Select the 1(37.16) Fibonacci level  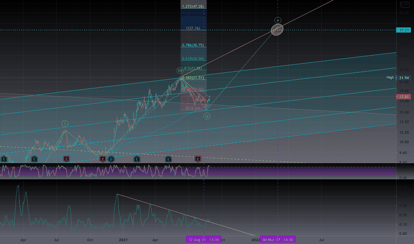[x=193, y=28]
